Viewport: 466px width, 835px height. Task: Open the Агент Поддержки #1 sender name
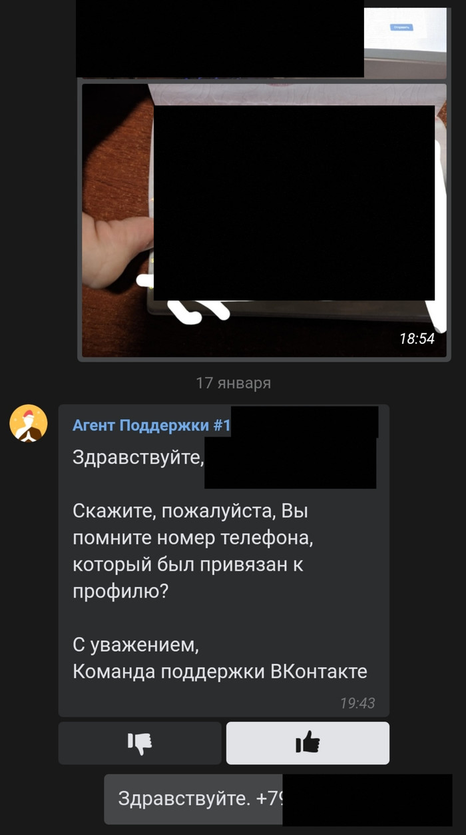pos(151,425)
